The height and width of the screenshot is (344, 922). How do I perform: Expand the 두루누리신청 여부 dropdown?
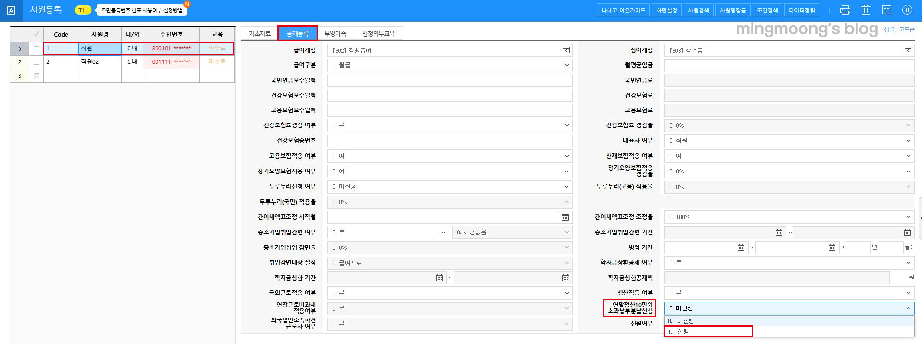[x=566, y=187]
